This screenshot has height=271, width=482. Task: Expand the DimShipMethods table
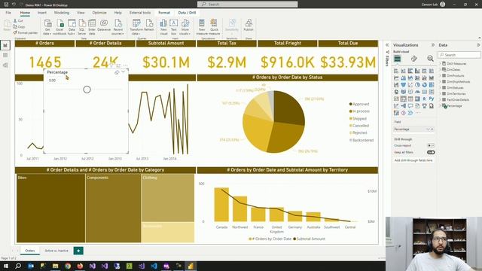[x=440, y=82]
